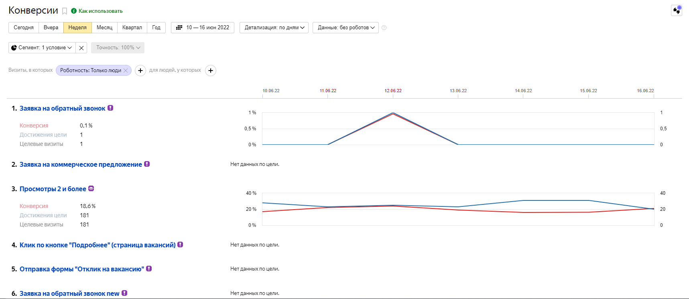Open the chat feedback icon in the top right
Image resolution: width=689 pixels, height=299 pixels.
pyautogui.click(x=677, y=10)
